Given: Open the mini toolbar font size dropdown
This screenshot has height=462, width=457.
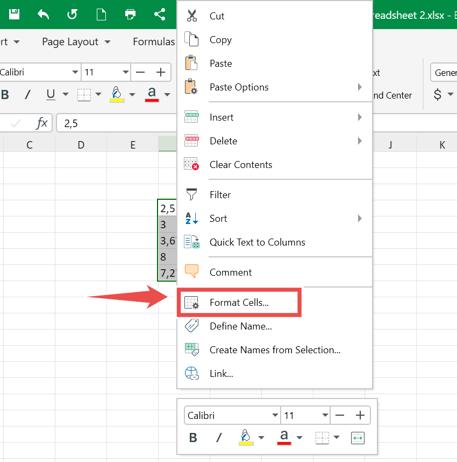Looking at the screenshot, I should click(325, 415).
